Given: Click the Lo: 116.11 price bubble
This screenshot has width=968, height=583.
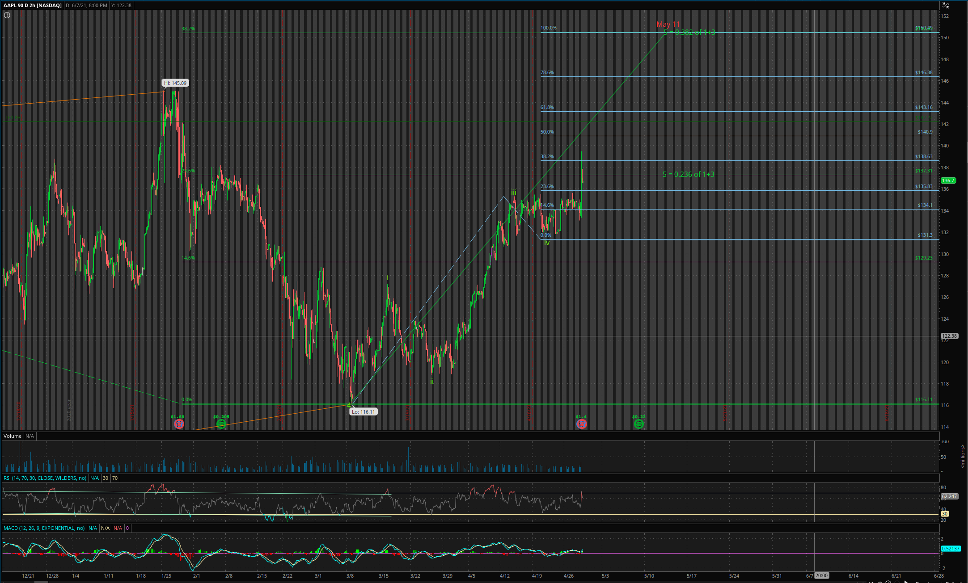Looking at the screenshot, I should (x=363, y=412).
